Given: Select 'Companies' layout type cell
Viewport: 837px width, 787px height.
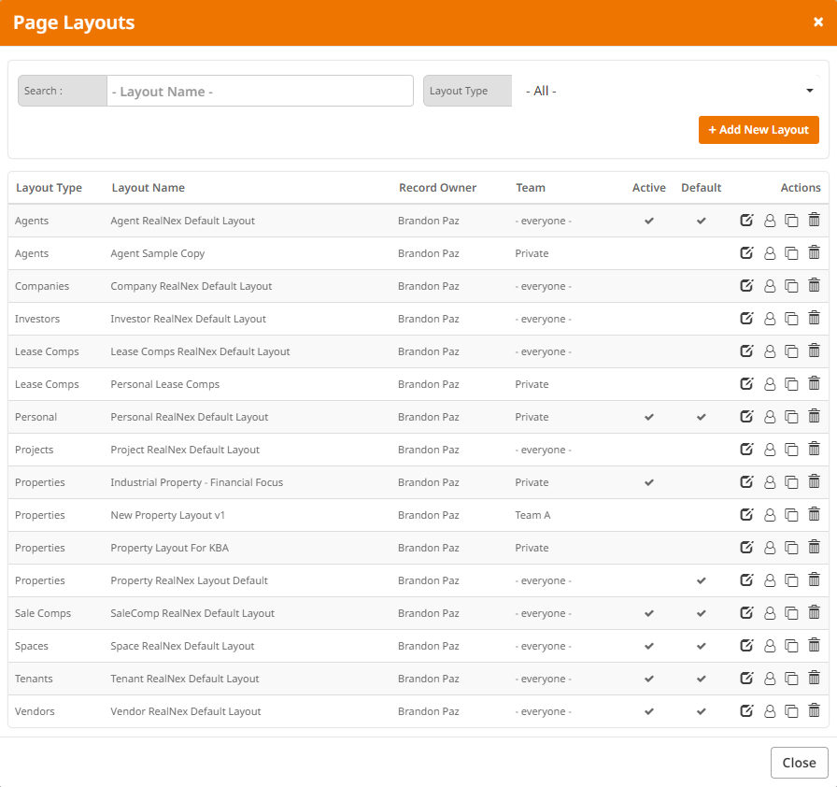Looking at the screenshot, I should [x=42, y=286].
